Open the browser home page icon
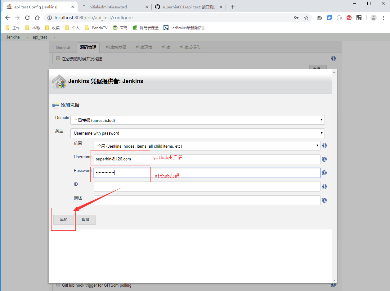Image resolution: width=390 pixels, height=291 pixels. tap(37, 18)
